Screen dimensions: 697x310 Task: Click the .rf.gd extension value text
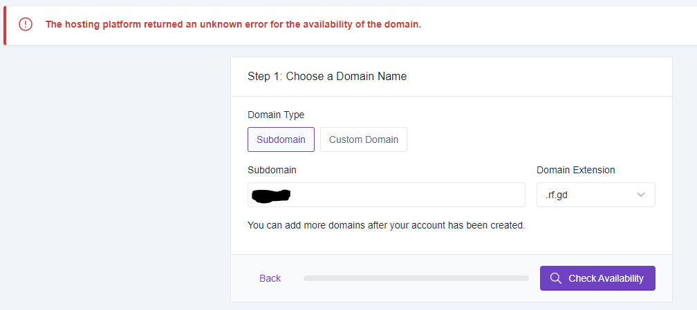(557, 195)
